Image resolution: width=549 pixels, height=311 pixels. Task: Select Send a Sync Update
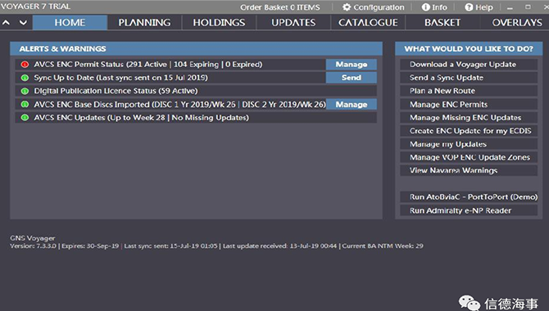tap(469, 78)
